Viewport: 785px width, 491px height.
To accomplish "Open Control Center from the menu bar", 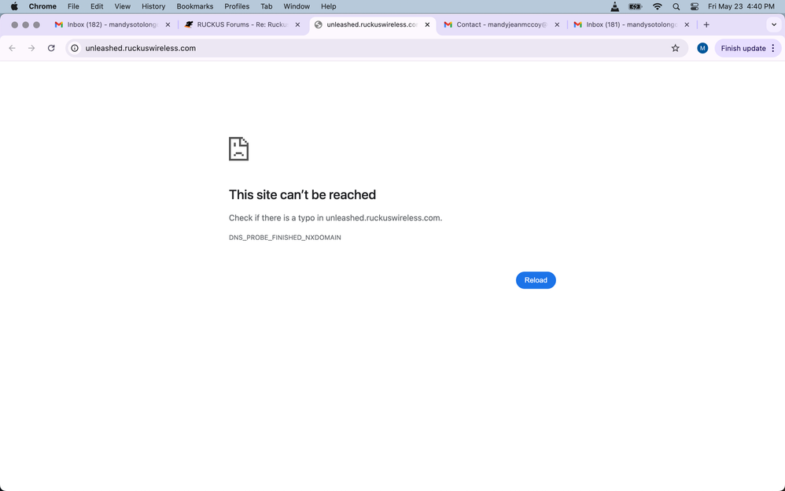I will (x=694, y=6).
